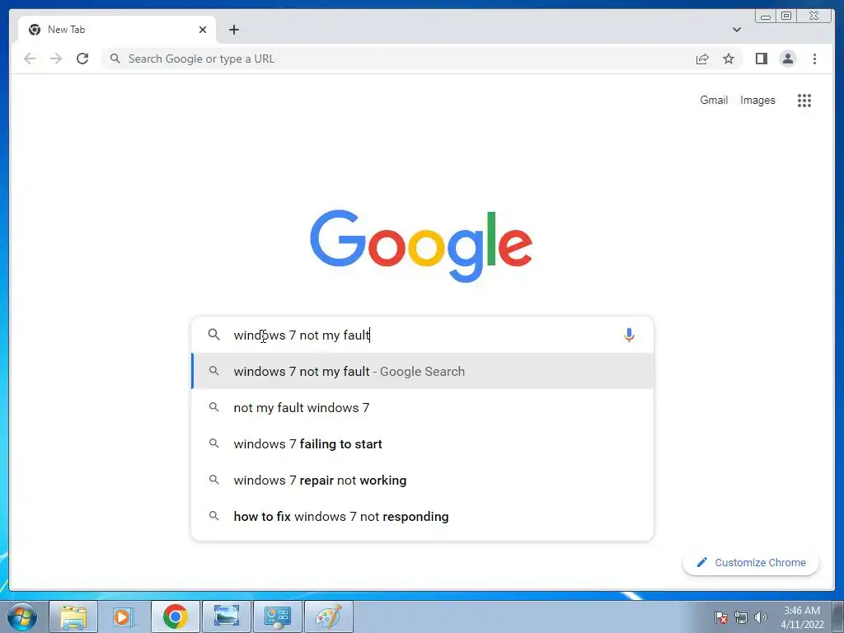844x633 pixels.
Task: Click the share this page icon
Action: click(702, 59)
